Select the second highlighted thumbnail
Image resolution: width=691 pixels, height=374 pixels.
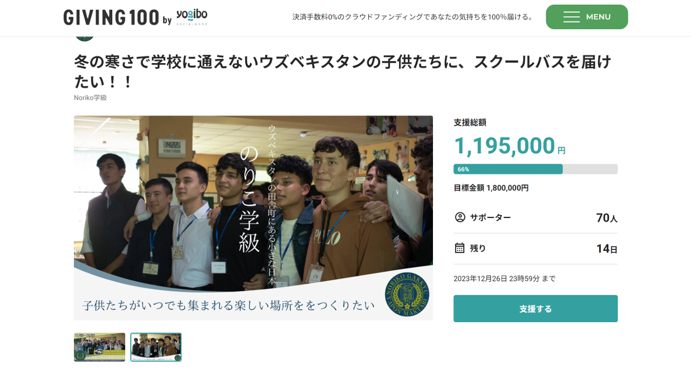pos(156,347)
